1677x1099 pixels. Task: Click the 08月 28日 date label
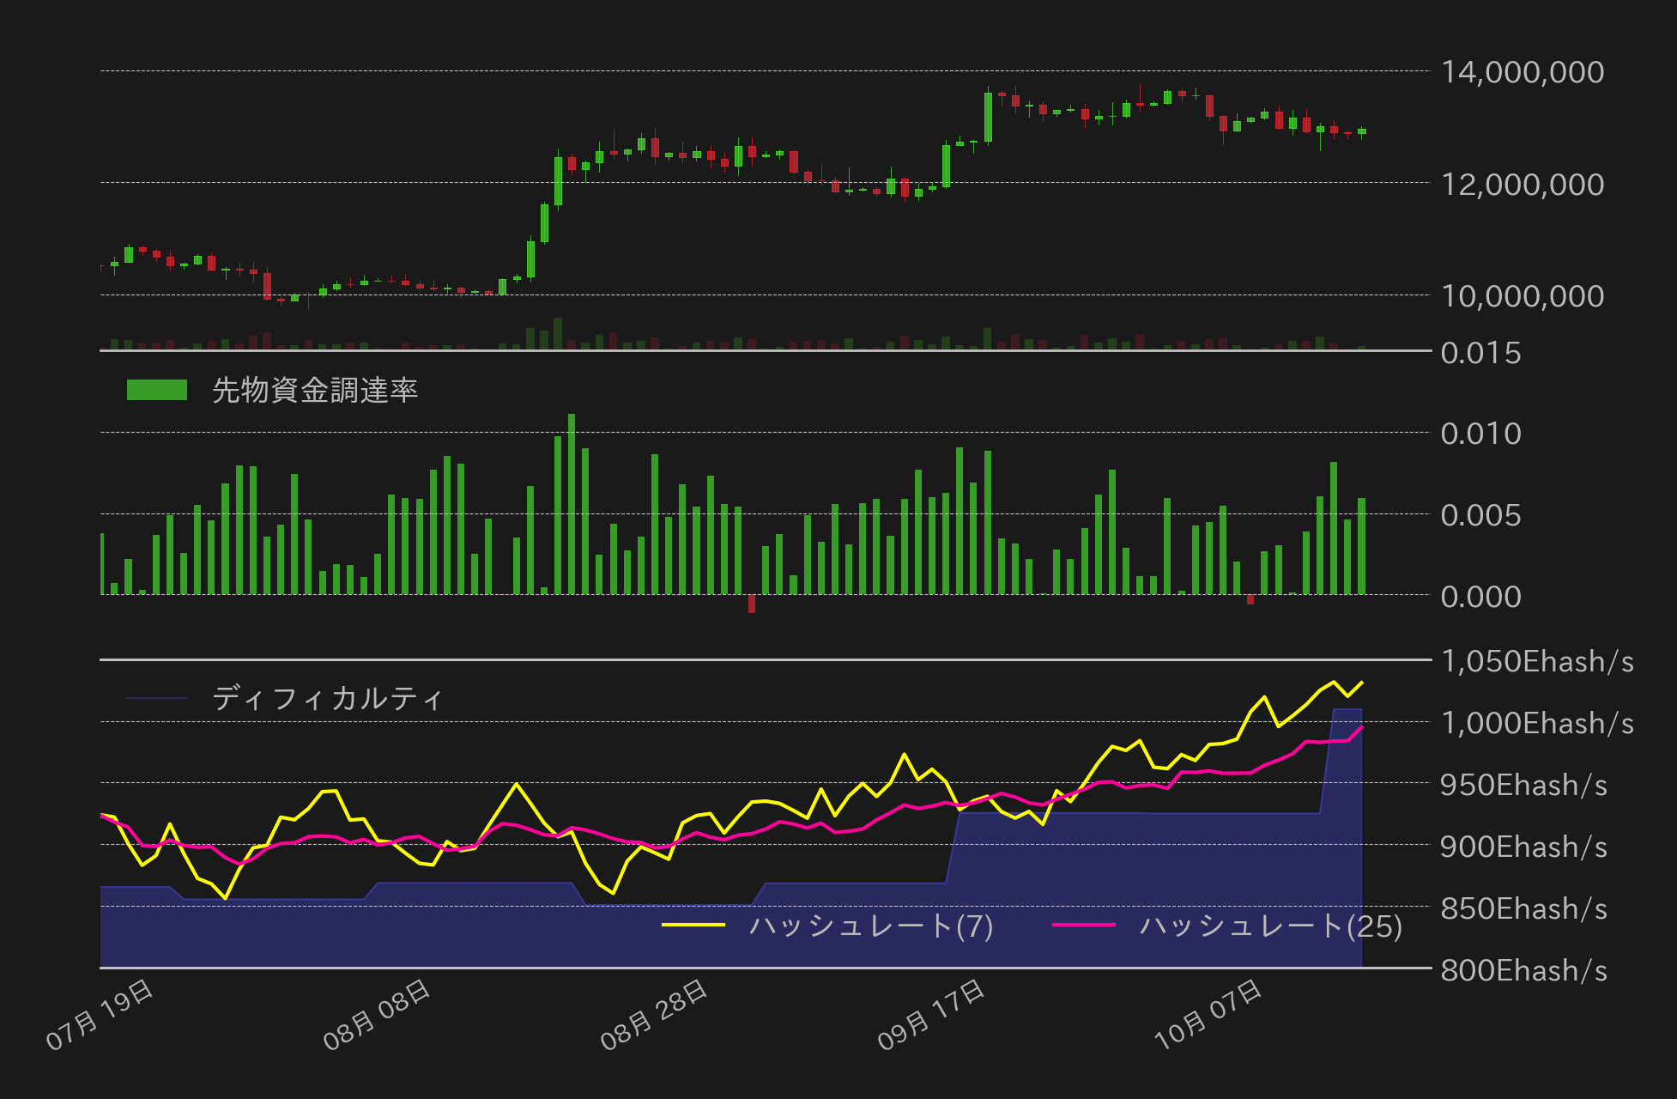tap(654, 1015)
